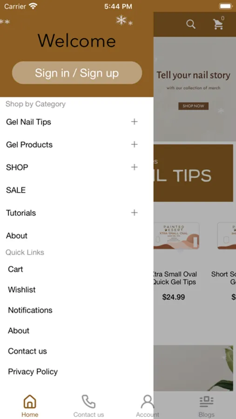The width and height of the screenshot is (236, 419).
Task: Expand the Tutorials plus icon
Action: click(x=134, y=213)
